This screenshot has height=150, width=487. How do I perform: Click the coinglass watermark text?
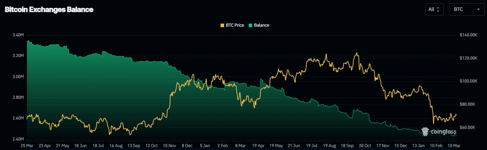tap(443, 132)
